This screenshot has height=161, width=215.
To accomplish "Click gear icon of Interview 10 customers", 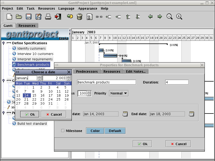I will point(14,53).
